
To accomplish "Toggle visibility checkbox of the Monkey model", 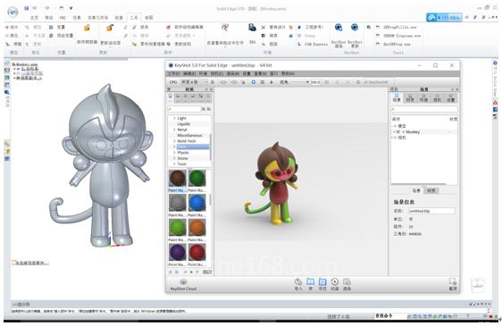I will point(398,132).
